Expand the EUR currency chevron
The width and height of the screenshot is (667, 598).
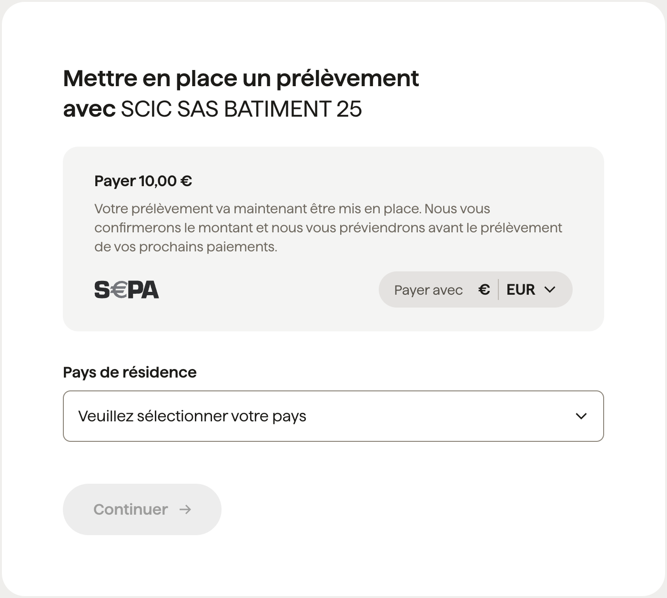[550, 289]
